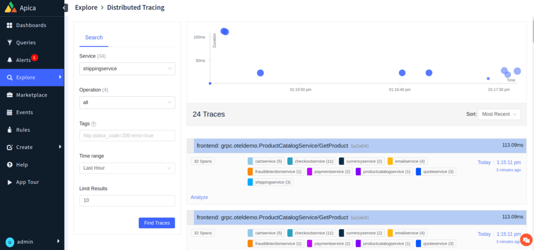Collapse the sidebar with the arrow toggle
Screen dimensions: 534x250
click(65, 8)
